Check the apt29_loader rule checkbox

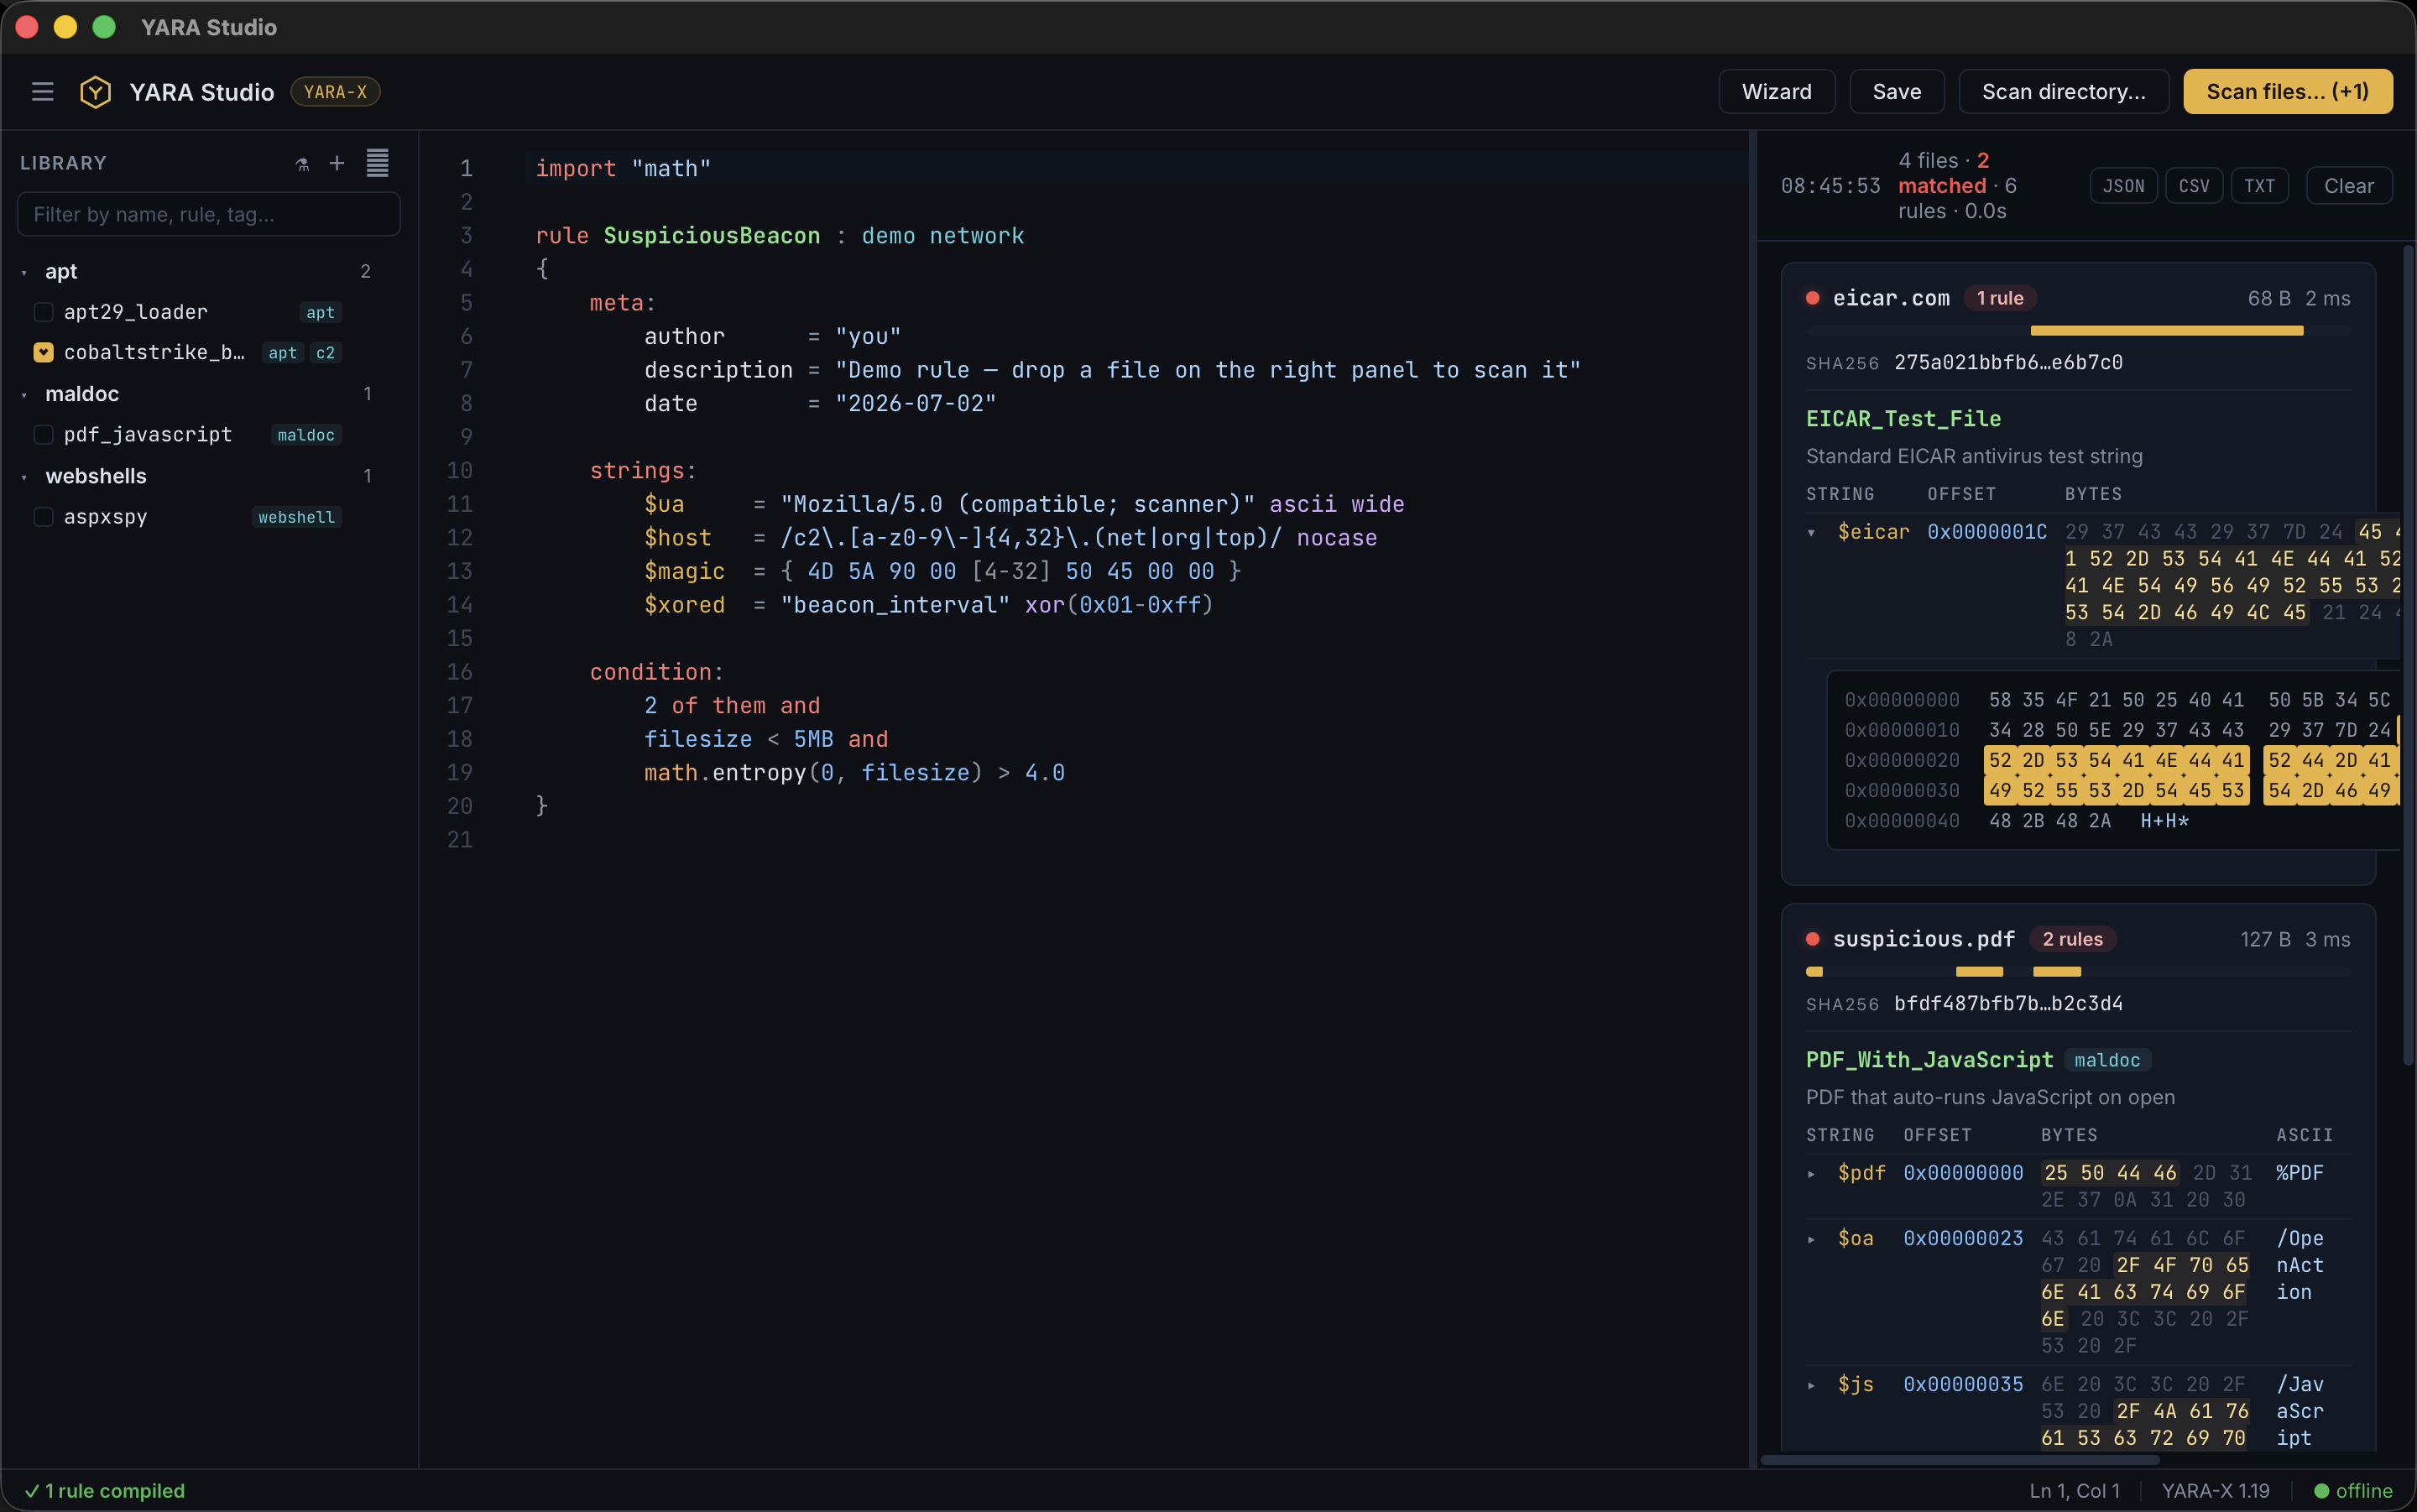pos(43,312)
